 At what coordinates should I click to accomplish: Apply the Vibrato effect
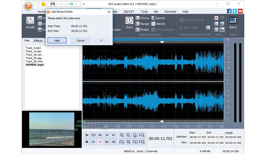(158, 24)
